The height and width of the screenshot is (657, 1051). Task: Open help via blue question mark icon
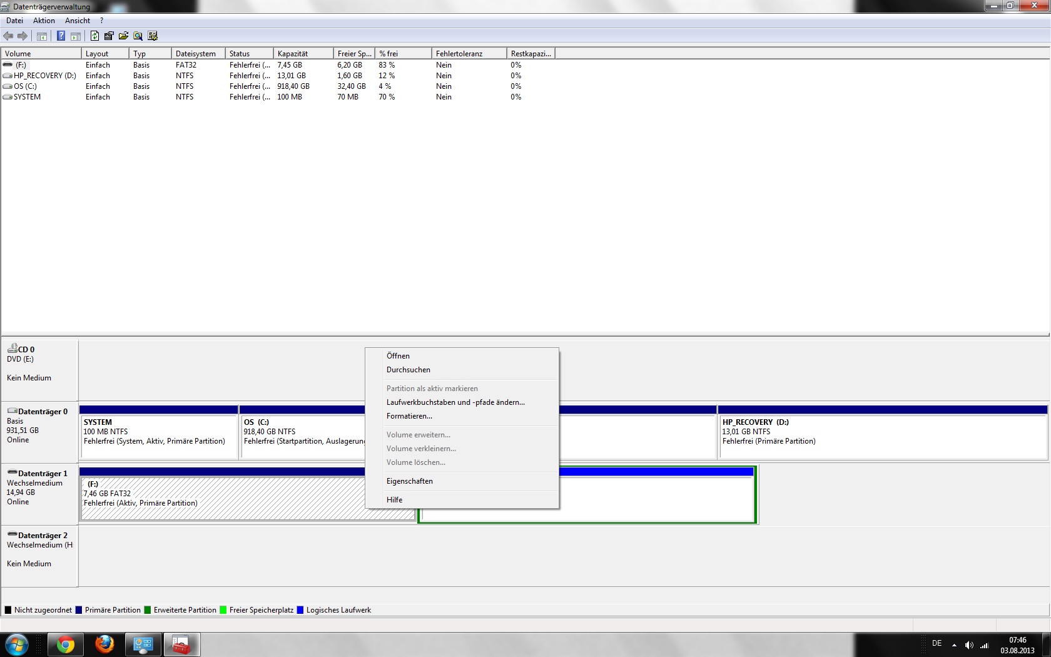[61, 36]
